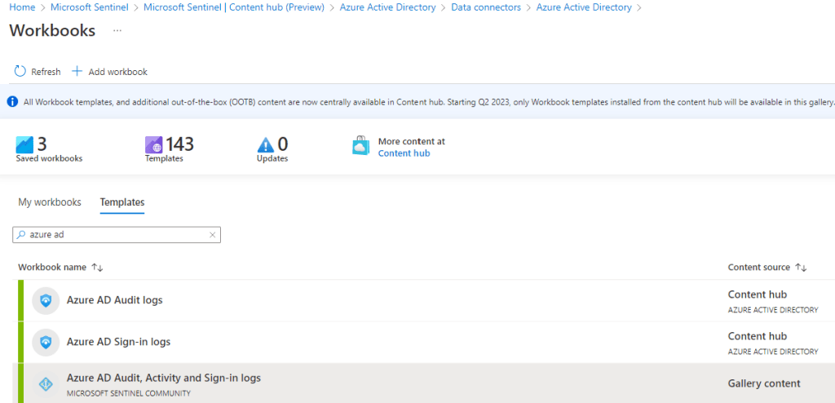Sort by Workbook name column arrows
The image size is (835, 403).
(97, 268)
